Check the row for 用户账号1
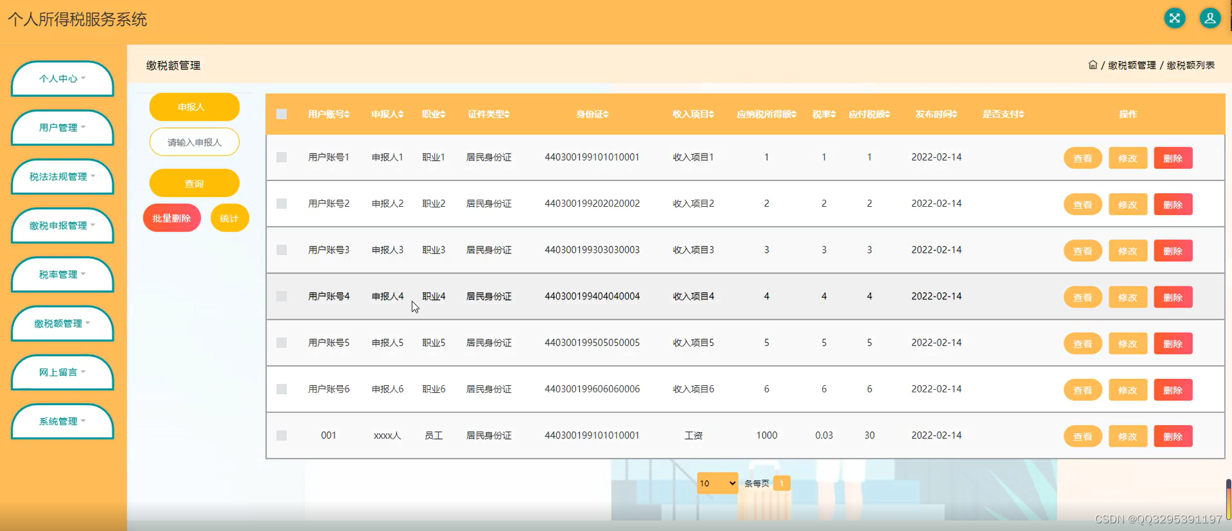1232x531 pixels. (281, 157)
